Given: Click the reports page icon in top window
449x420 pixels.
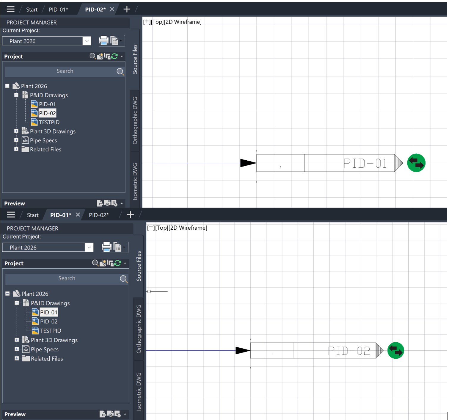Looking at the screenshot, I should (114, 40).
